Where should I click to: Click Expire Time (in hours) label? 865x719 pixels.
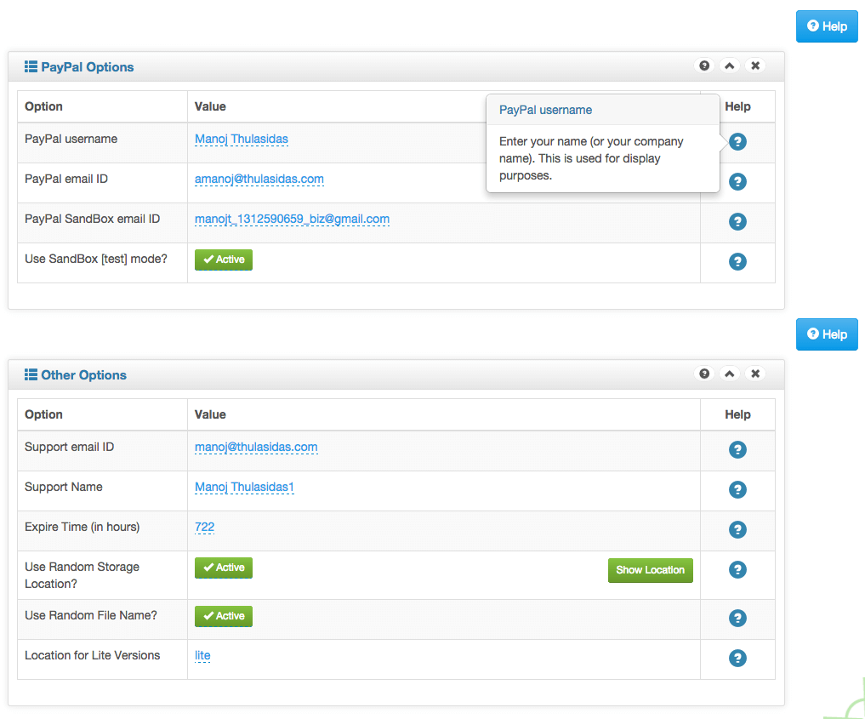pos(83,527)
